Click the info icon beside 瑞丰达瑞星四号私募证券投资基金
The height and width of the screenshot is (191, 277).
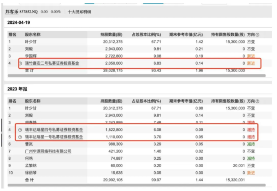[20, 130]
